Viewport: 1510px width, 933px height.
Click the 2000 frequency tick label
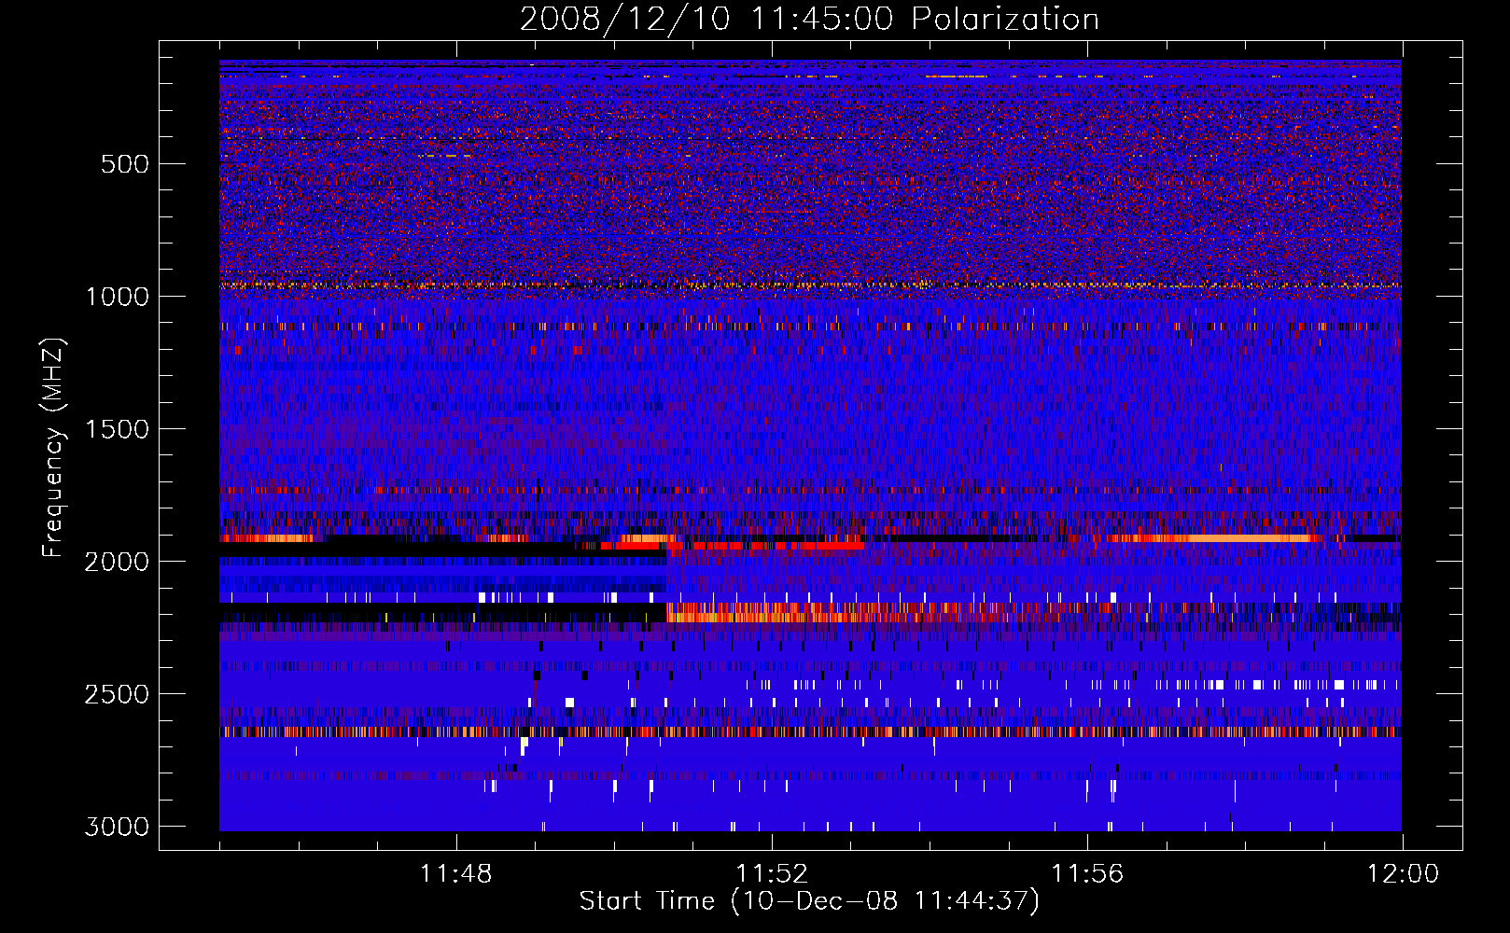pos(118,562)
